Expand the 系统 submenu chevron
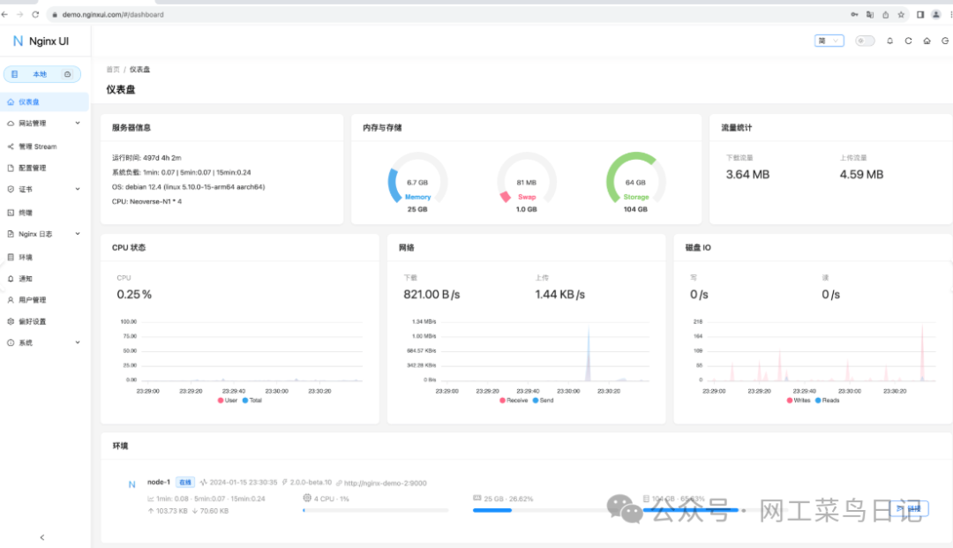This screenshot has height=548, width=953. coord(78,342)
